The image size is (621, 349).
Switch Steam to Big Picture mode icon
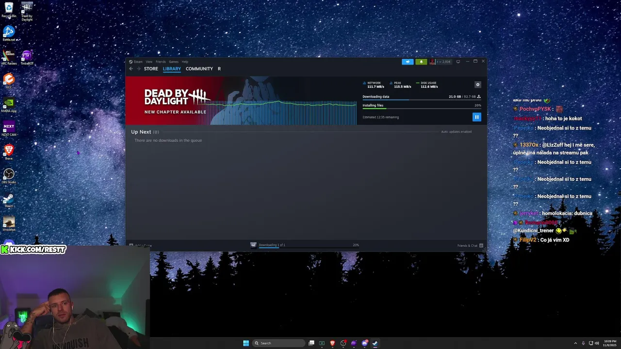coord(458,62)
